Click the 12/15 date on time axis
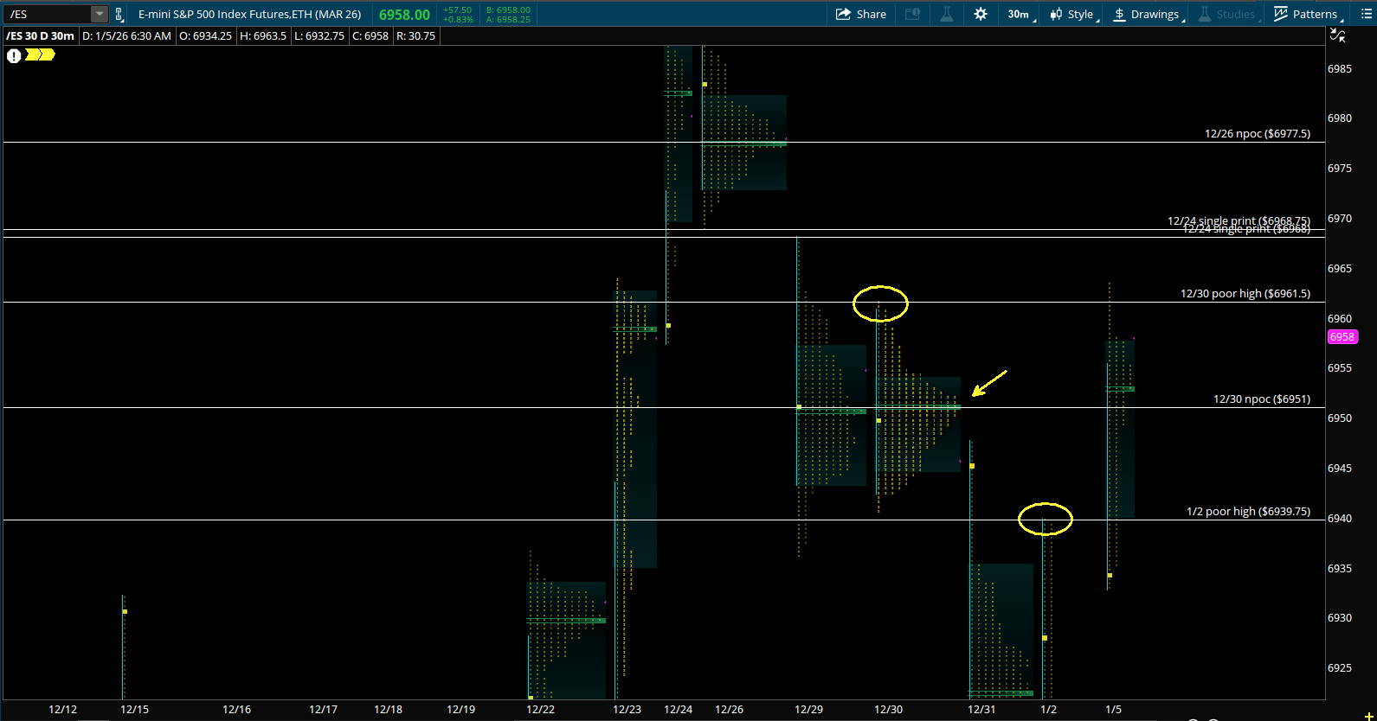The width and height of the screenshot is (1377, 721). [134, 710]
